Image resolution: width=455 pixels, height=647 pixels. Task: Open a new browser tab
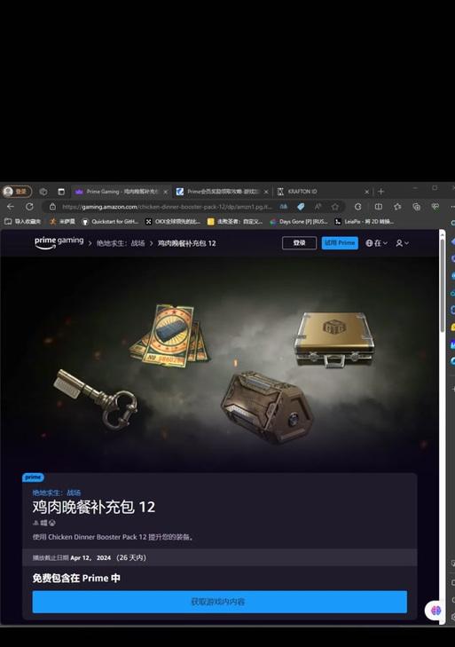[380, 192]
